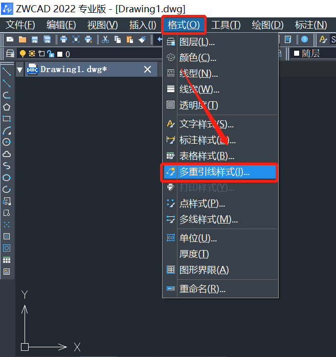
Task: Select the Construction line tool
Action: coord(7,83)
